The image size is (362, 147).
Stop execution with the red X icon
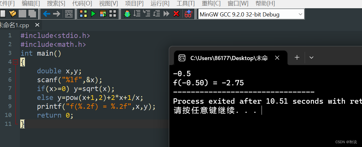(x=176, y=14)
